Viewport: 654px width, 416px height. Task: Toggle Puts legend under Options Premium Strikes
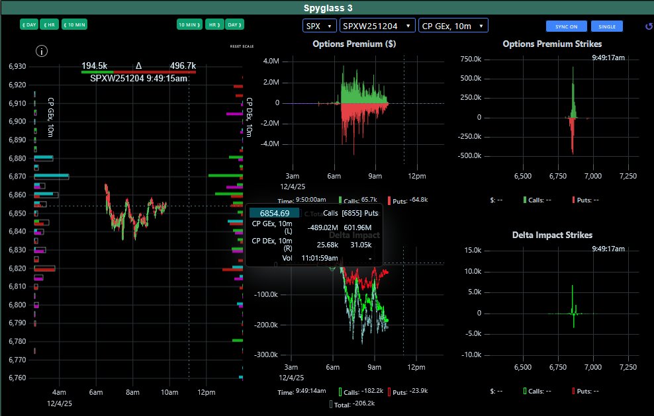point(586,200)
